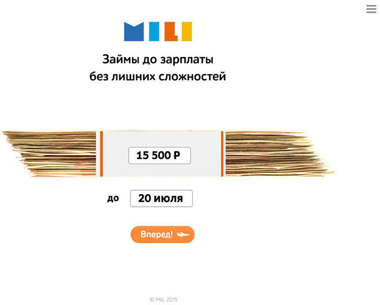Click the orange L logo letter
Image resolution: width=380 pixels, height=305 pixels.
point(170,32)
